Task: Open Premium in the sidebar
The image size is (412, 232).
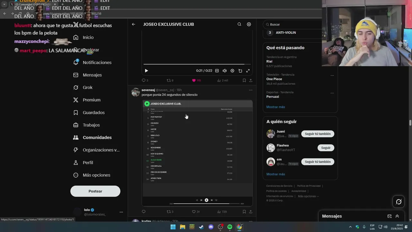Action: point(87,100)
